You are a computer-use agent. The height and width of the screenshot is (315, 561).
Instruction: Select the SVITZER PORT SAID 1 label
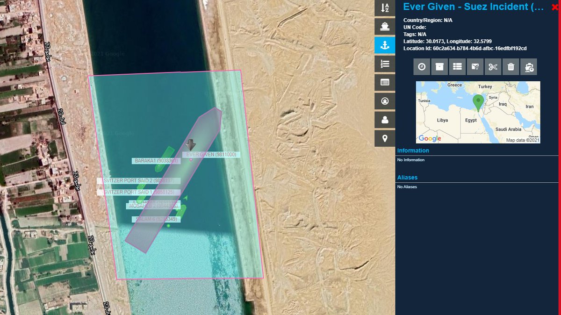138,192
